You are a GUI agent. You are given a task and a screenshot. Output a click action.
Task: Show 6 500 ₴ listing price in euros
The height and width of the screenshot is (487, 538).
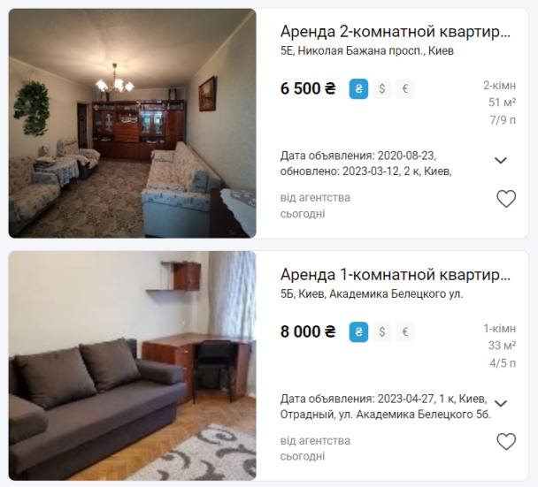405,89
